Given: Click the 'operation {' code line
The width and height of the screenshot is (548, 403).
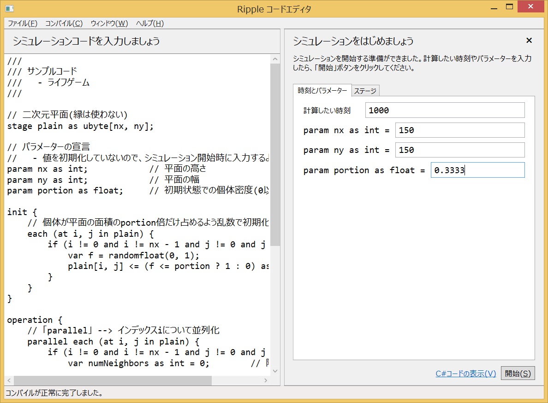Looking at the screenshot, I should pyautogui.click(x=35, y=320).
